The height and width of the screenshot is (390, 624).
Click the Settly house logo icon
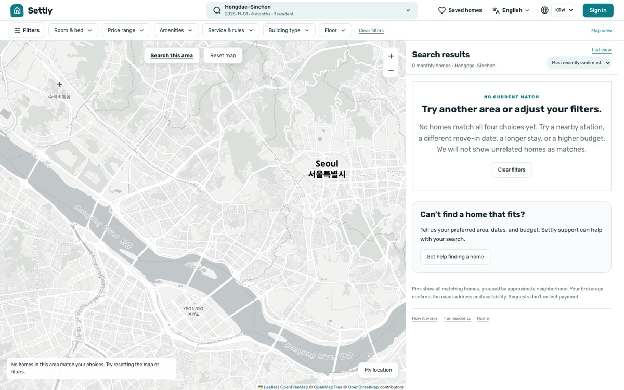[17, 10]
